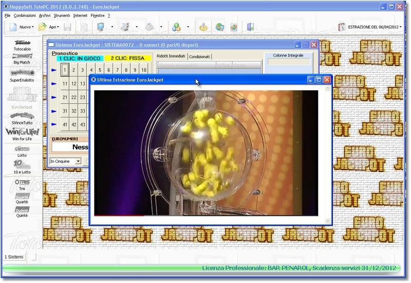
Task: Click the grayed document toolbar icon
Action: pos(84,27)
